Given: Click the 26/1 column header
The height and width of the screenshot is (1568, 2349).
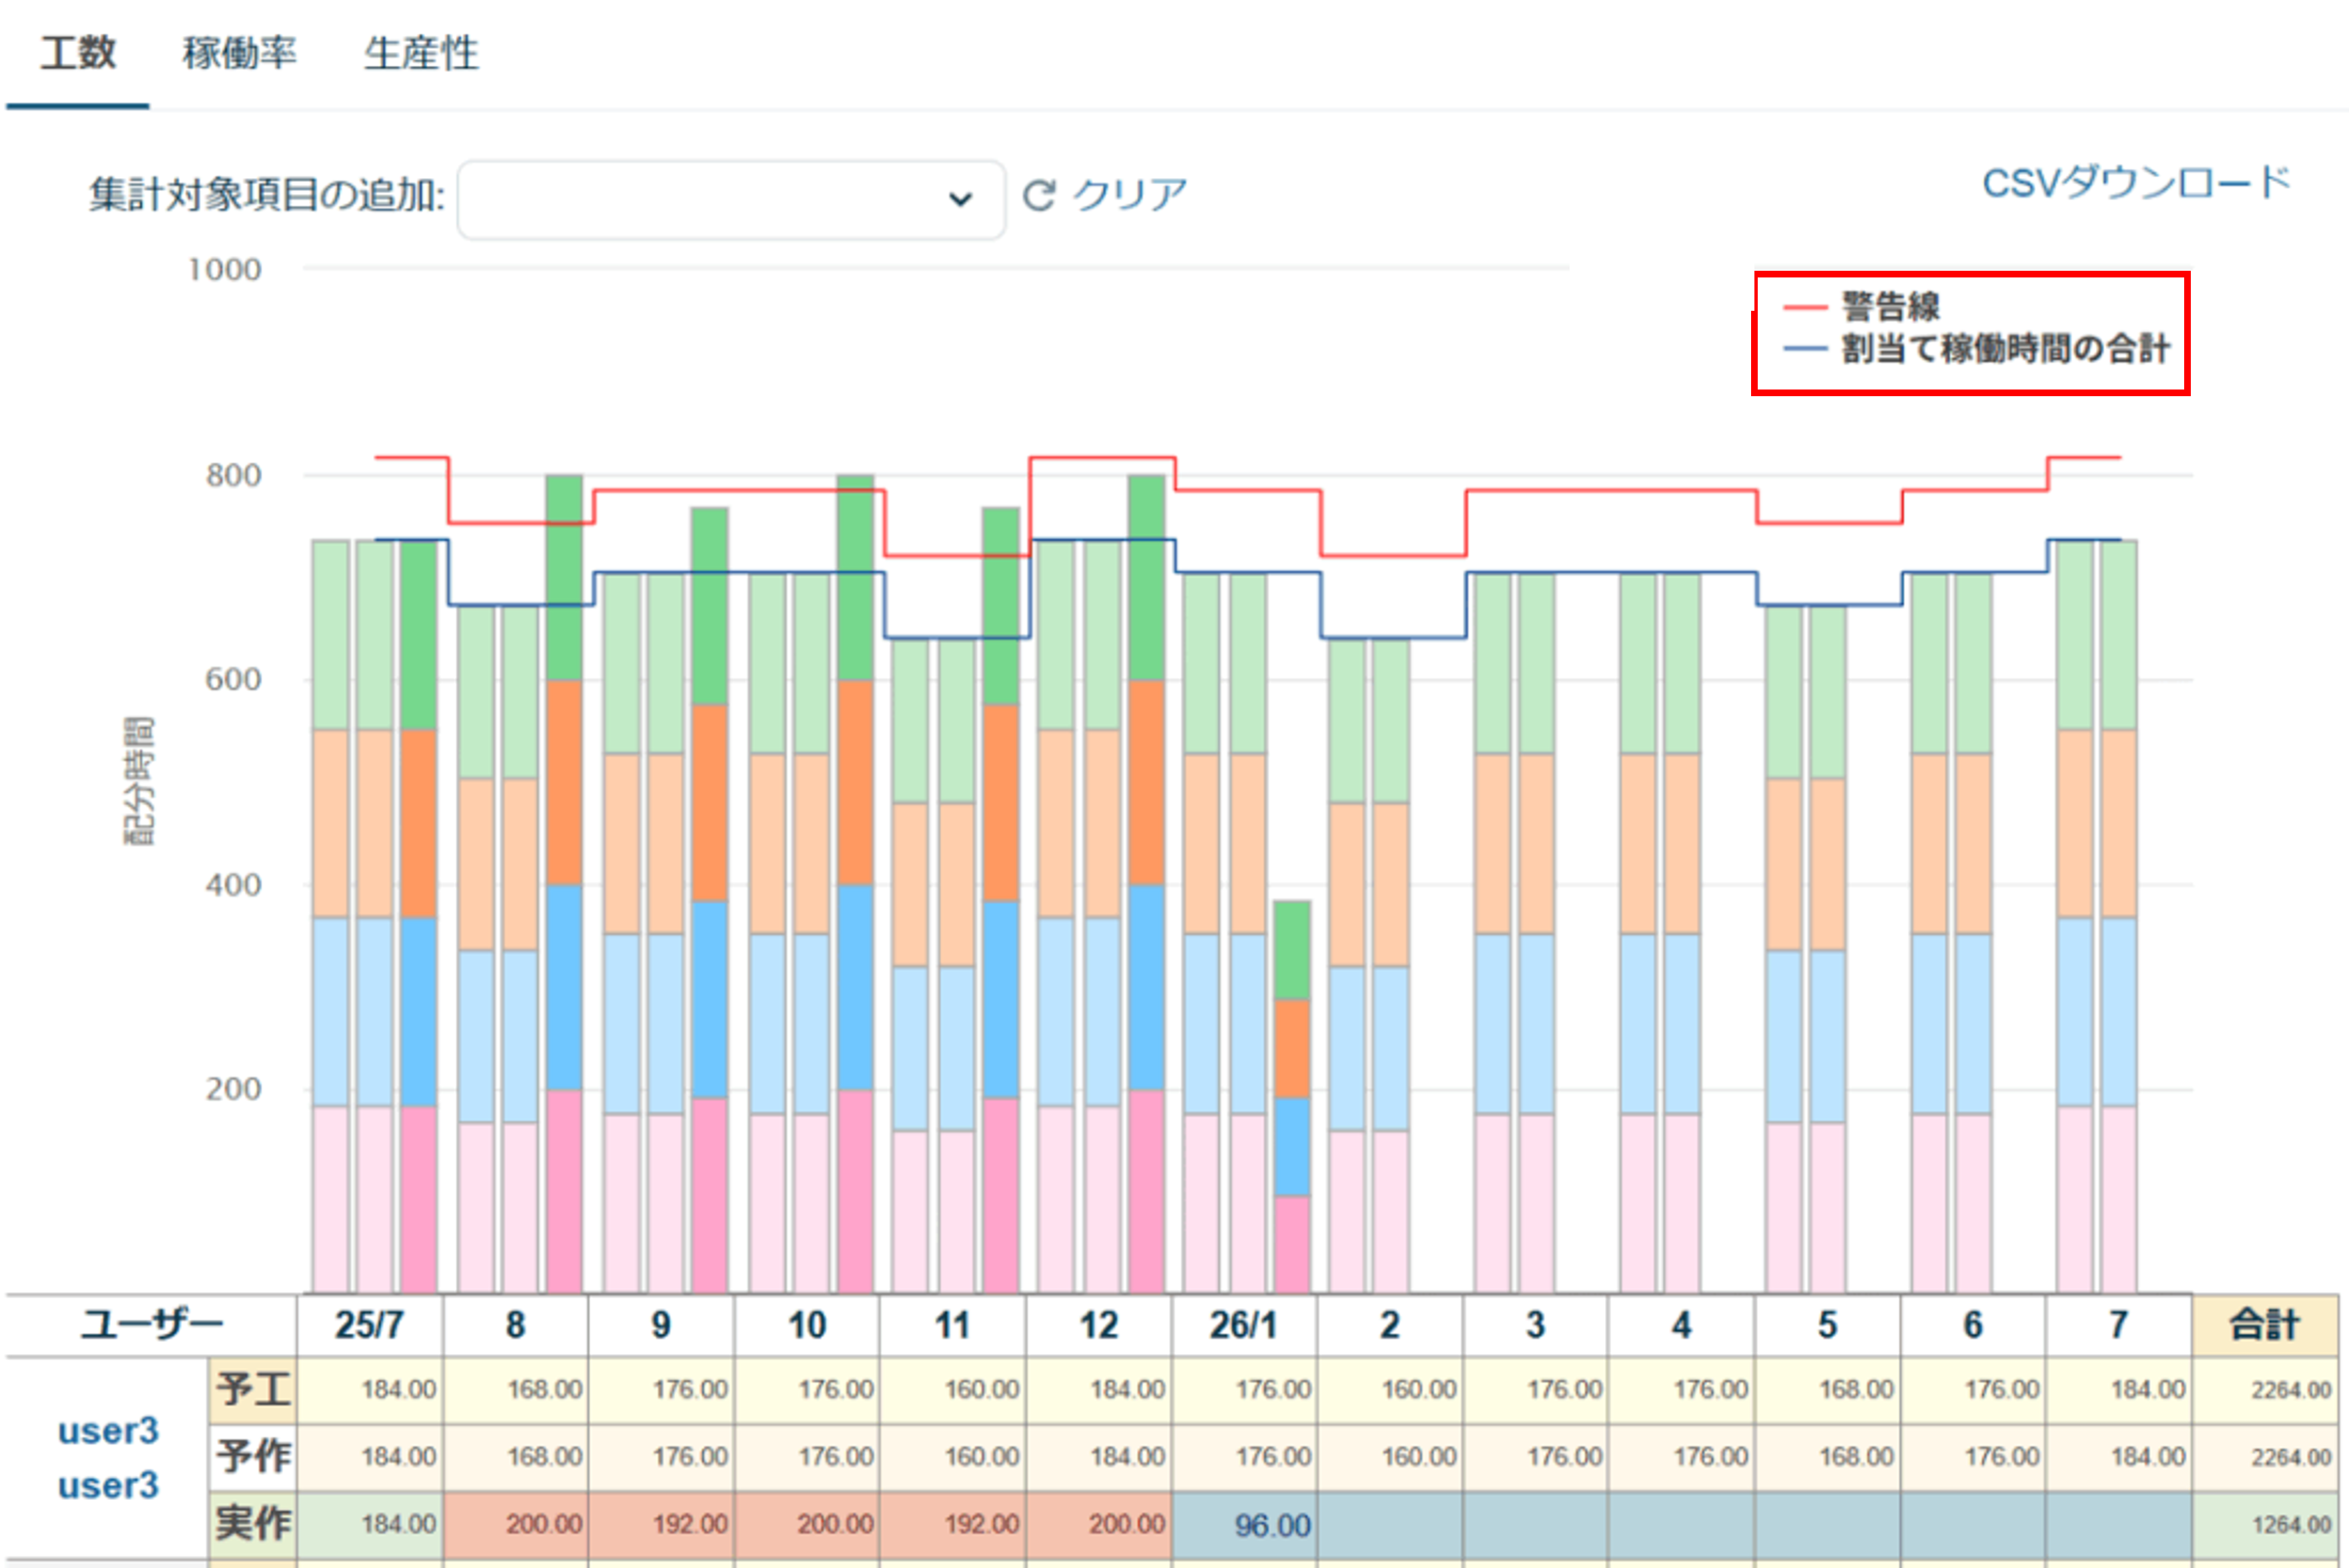Looking at the screenshot, I should click(1243, 1325).
